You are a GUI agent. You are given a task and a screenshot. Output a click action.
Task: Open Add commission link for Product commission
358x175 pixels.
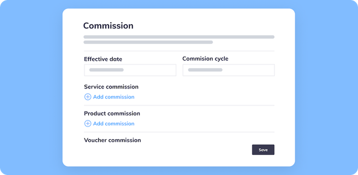click(113, 124)
